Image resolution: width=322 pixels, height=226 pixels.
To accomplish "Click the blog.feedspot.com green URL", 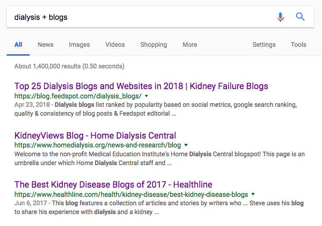I will (78, 96).
